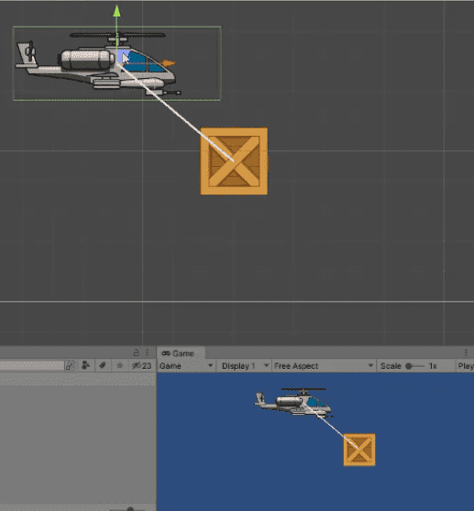This screenshot has height=511, width=474.
Task: Click the helicopter in the Game view
Action: (x=293, y=403)
